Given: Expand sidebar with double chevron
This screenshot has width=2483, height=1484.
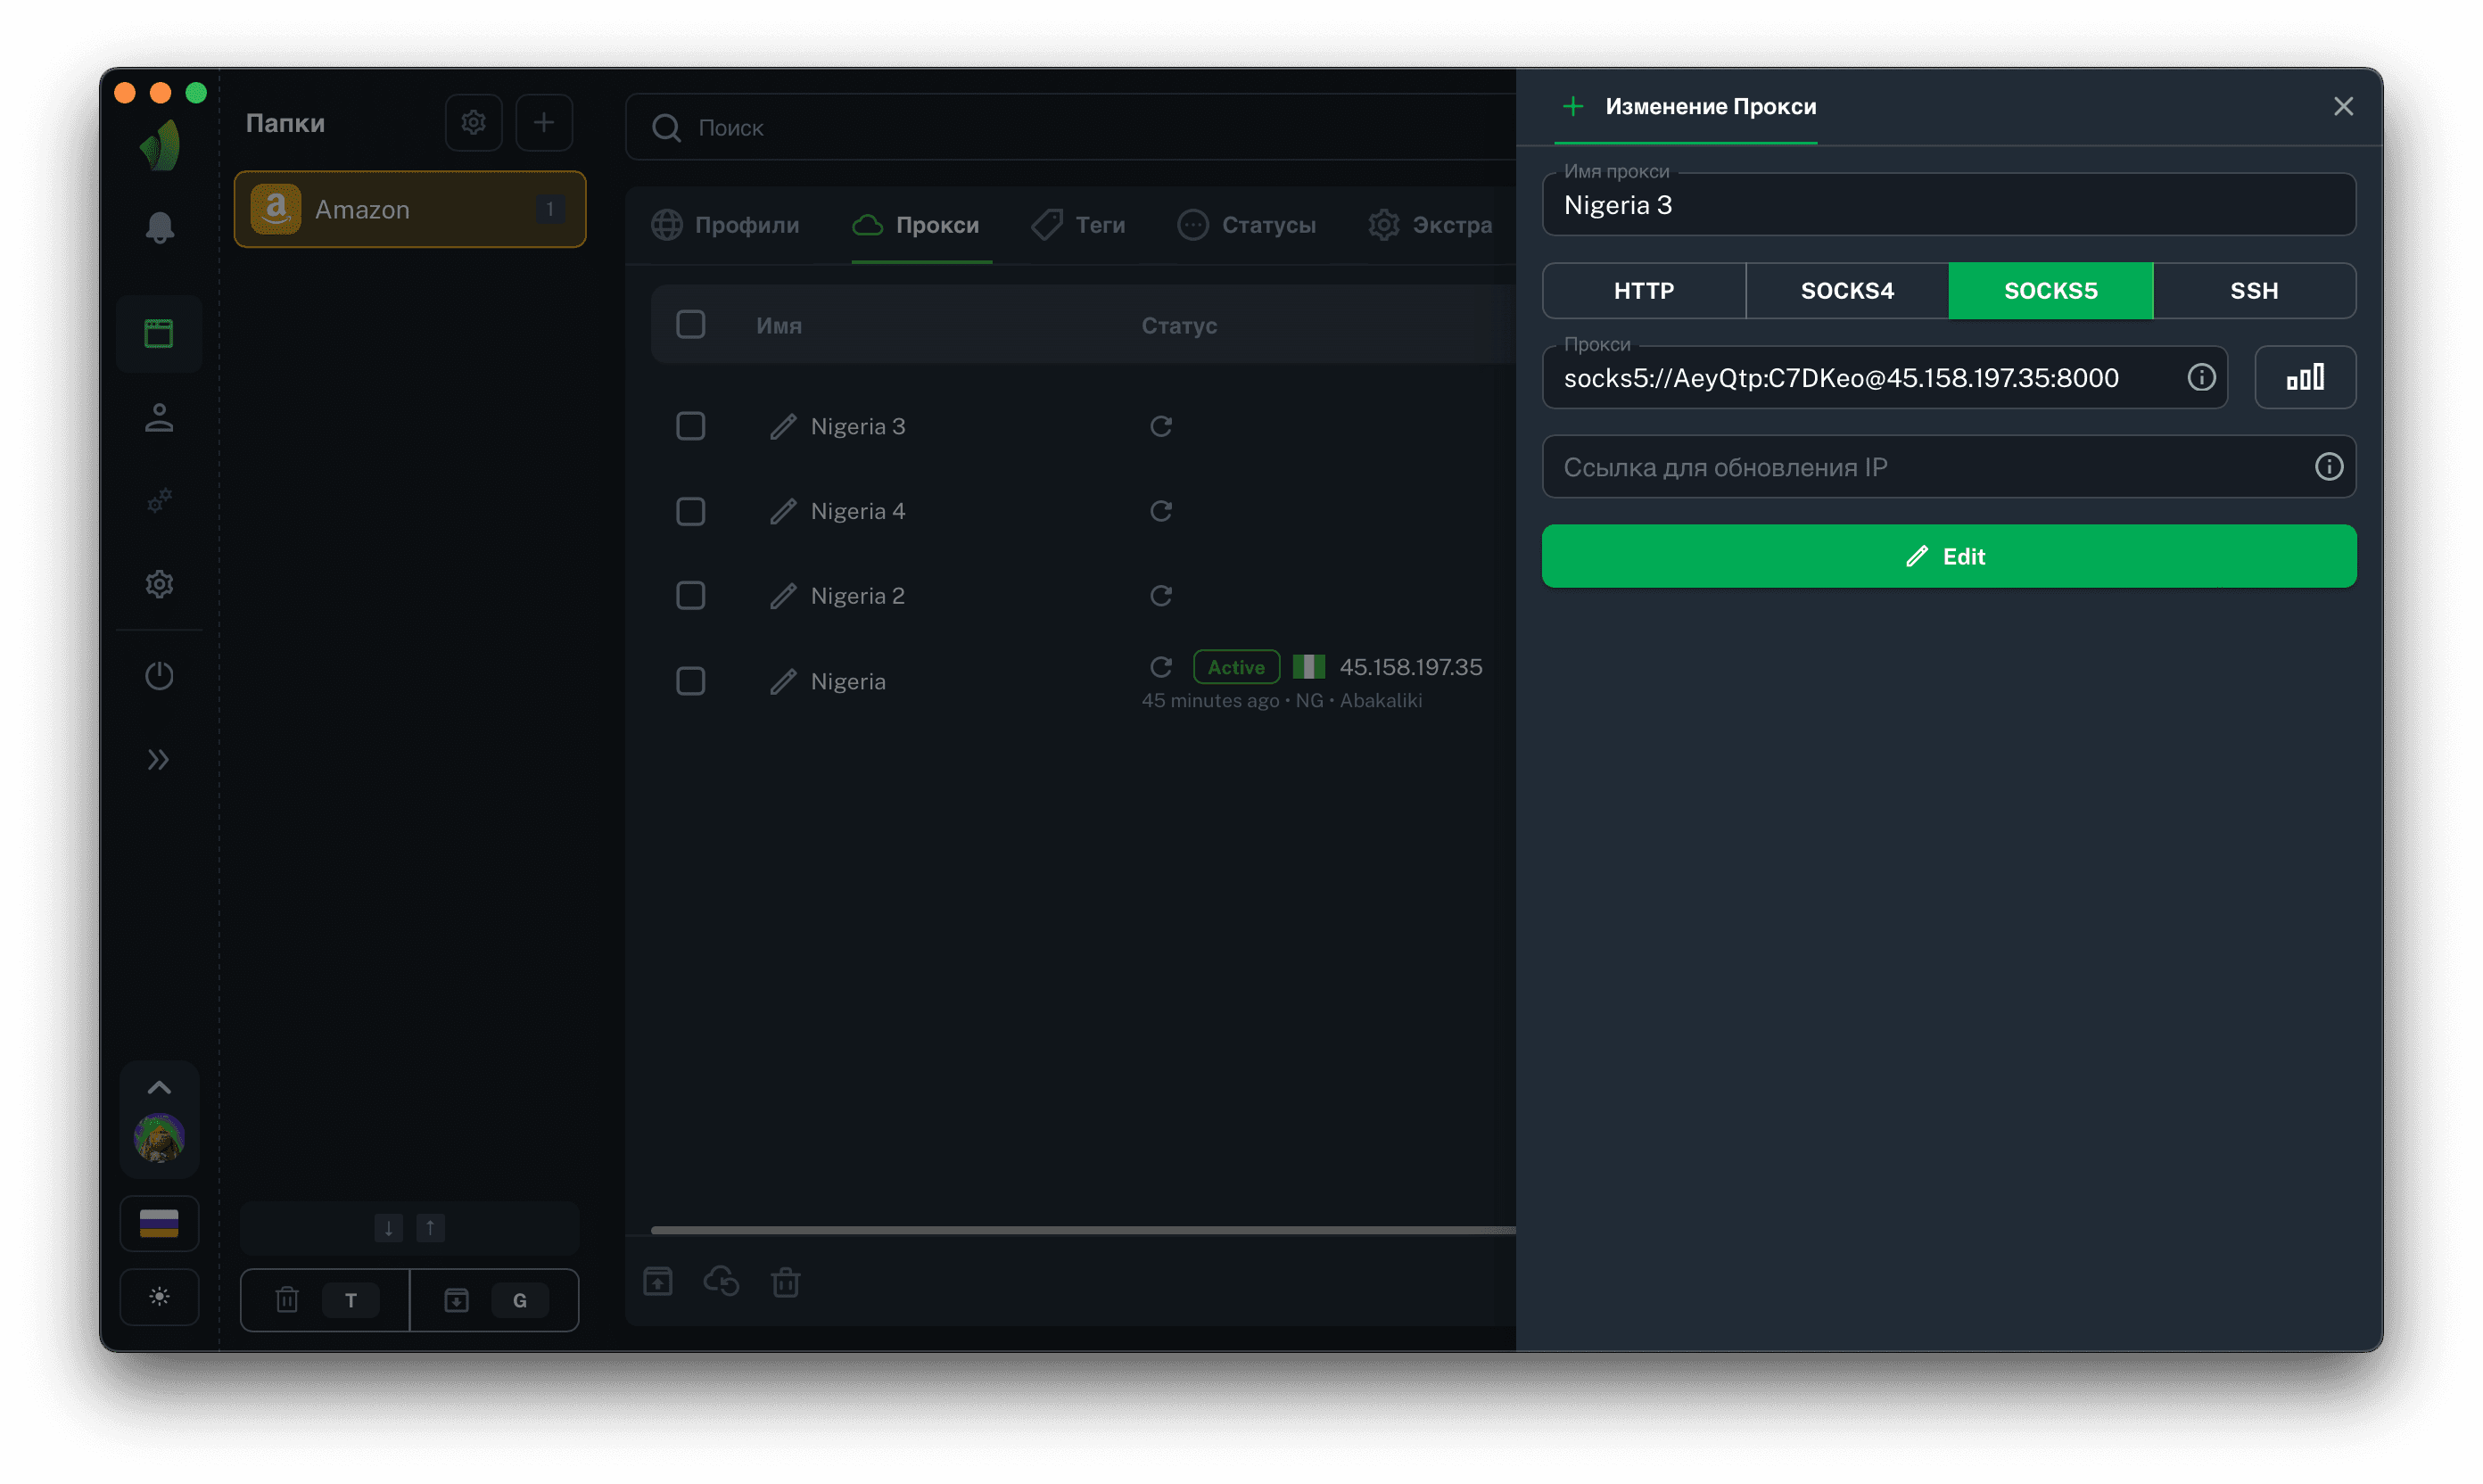Looking at the screenshot, I should (x=159, y=760).
